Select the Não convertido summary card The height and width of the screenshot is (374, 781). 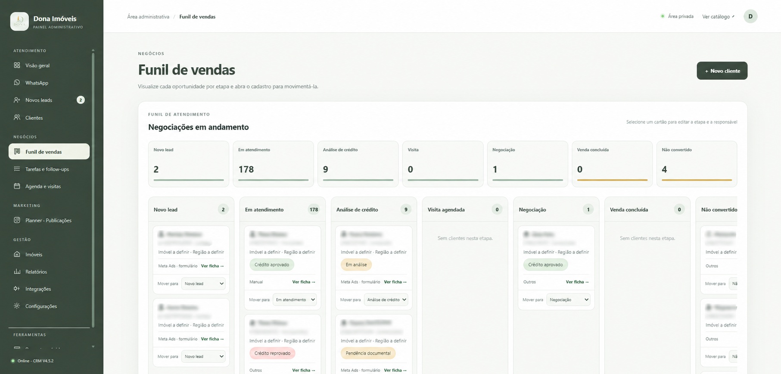point(697,164)
